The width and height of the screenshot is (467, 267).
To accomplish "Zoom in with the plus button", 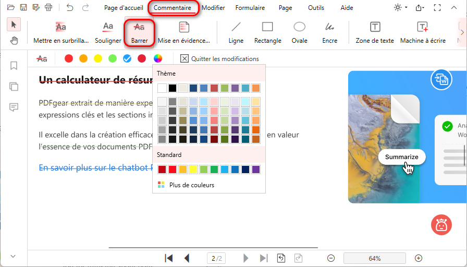I will coord(419,258).
